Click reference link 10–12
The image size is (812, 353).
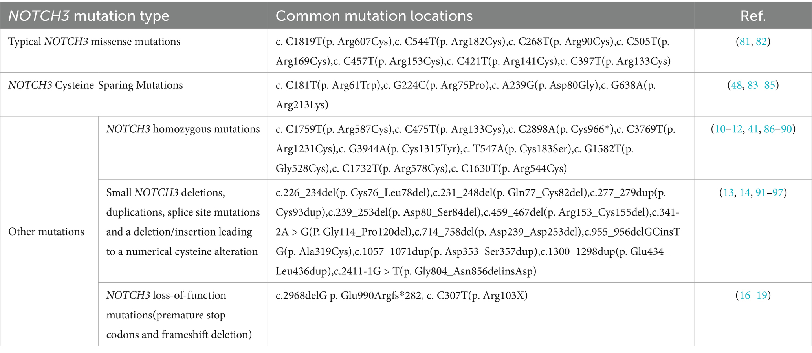[728, 129]
